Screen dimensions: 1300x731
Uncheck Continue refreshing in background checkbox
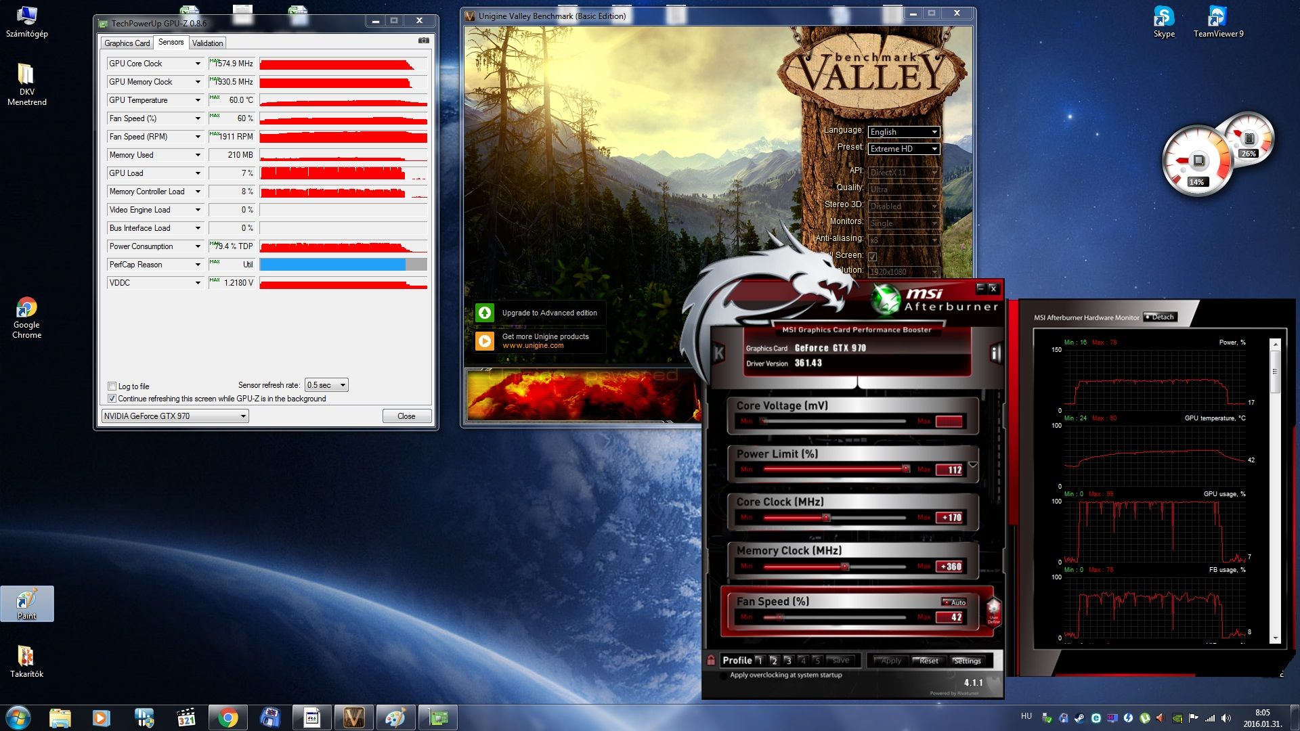(112, 399)
